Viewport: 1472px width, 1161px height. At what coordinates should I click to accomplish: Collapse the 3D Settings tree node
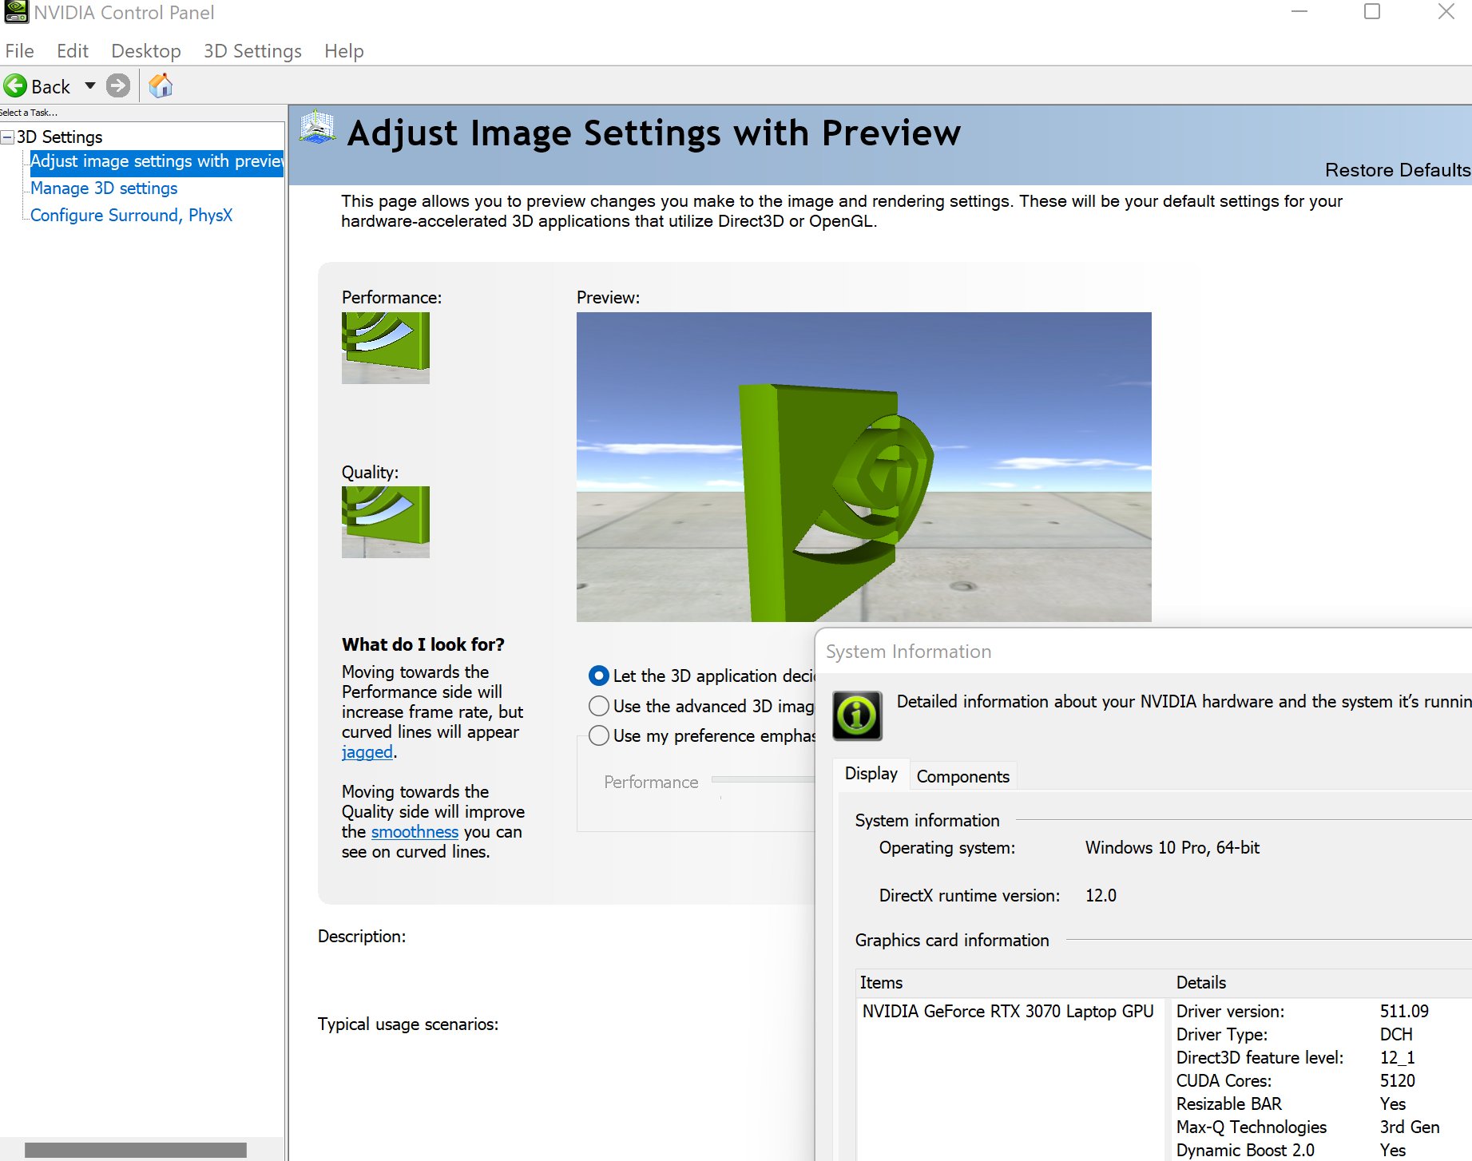pos(7,137)
